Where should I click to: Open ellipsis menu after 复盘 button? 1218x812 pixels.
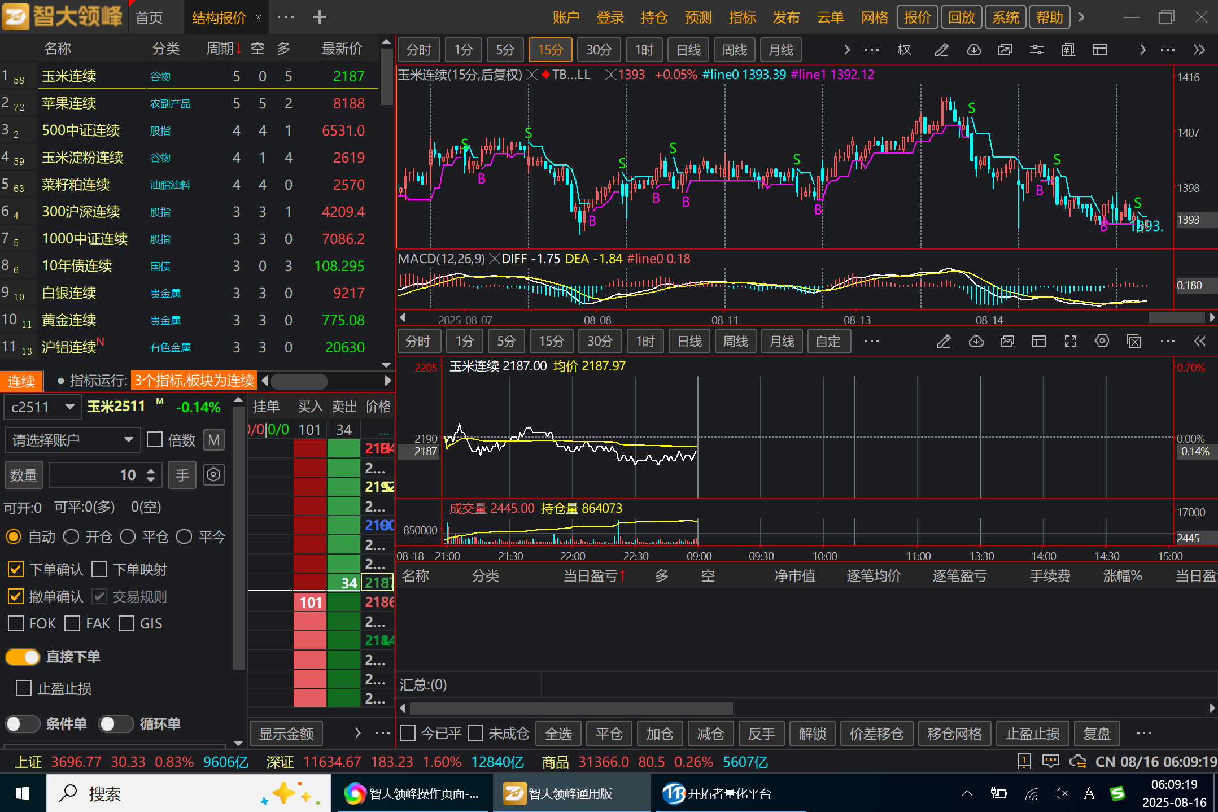coord(1144,734)
